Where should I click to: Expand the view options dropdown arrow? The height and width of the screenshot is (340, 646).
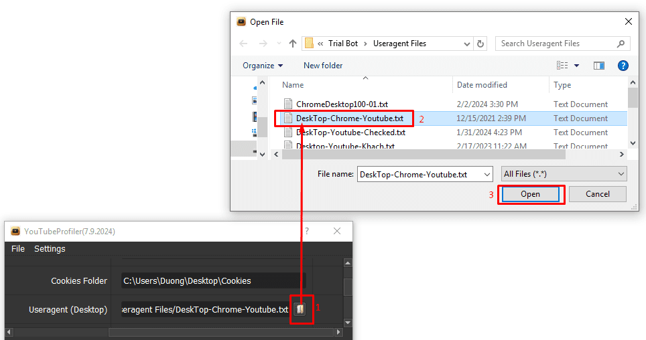[577, 66]
